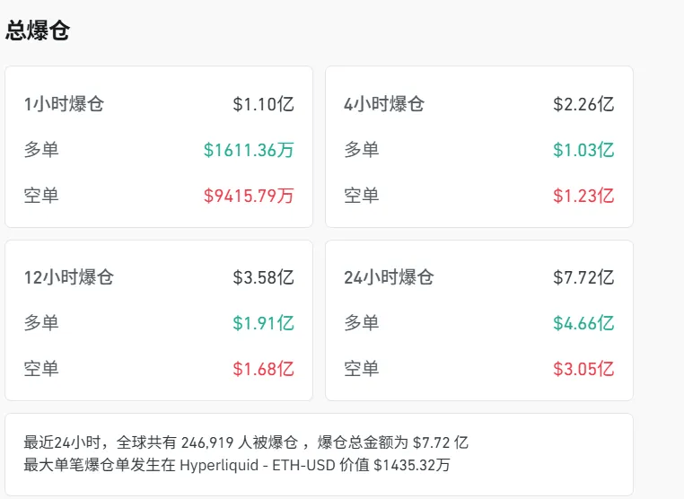The width and height of the screenshot is (684, 499).
Task: Click the 总爆仓 heading
Action: [x=38, y=31]
